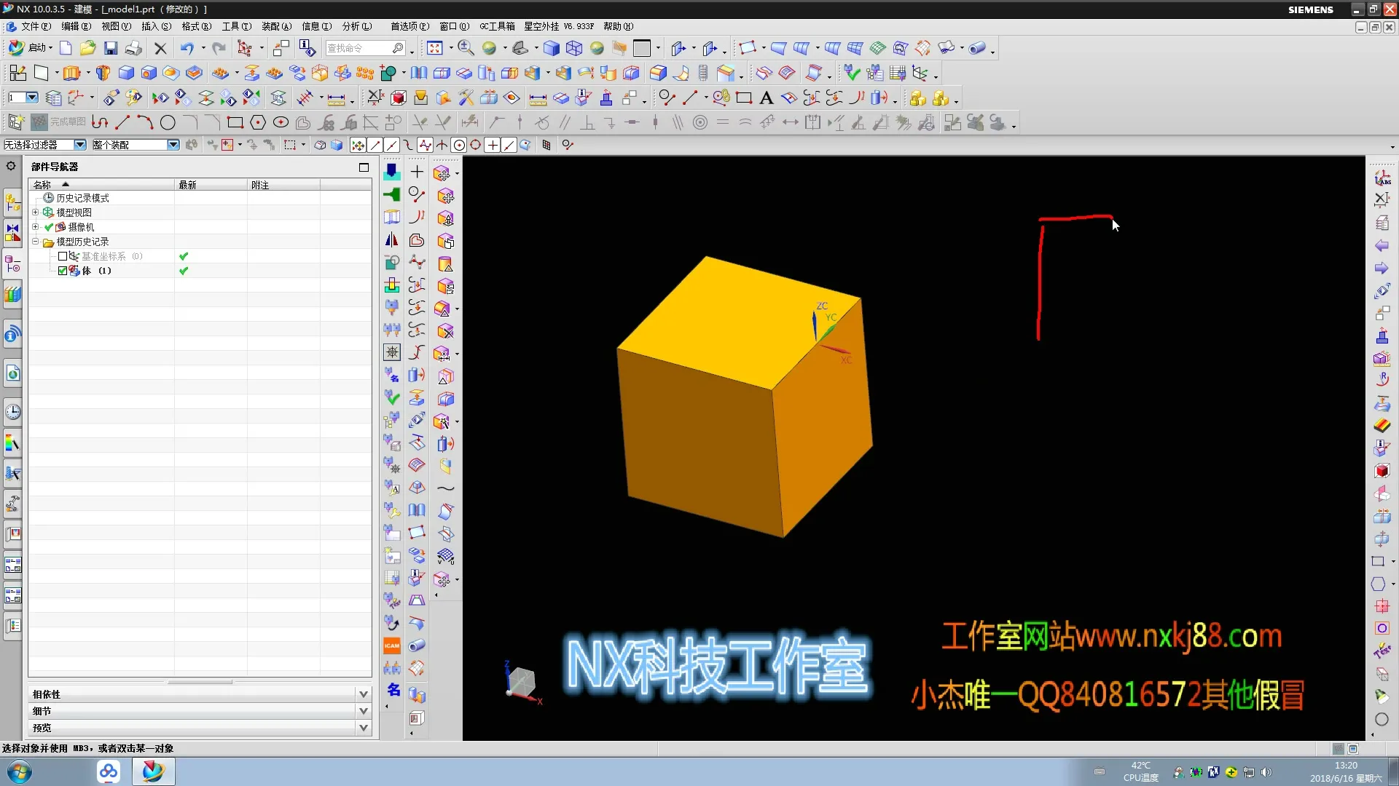
Task: Click the text A annotation tool
Action: point(766,98)
